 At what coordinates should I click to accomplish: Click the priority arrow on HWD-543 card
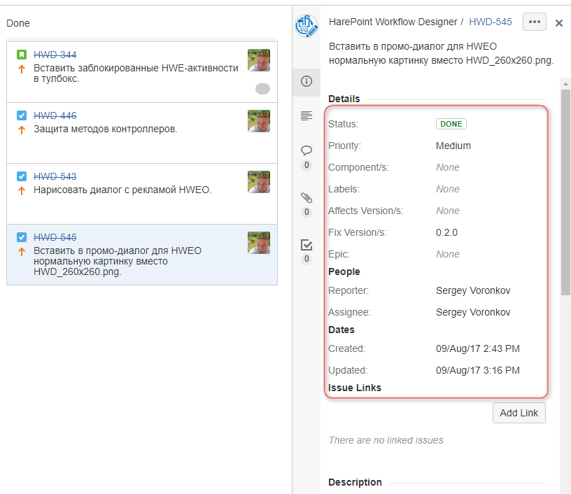(22, 190)
